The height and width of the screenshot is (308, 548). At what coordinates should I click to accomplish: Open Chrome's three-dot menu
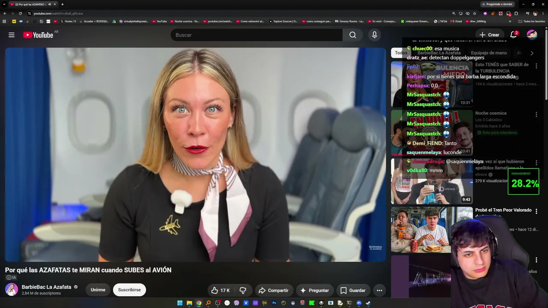click(x=543, y=13)
